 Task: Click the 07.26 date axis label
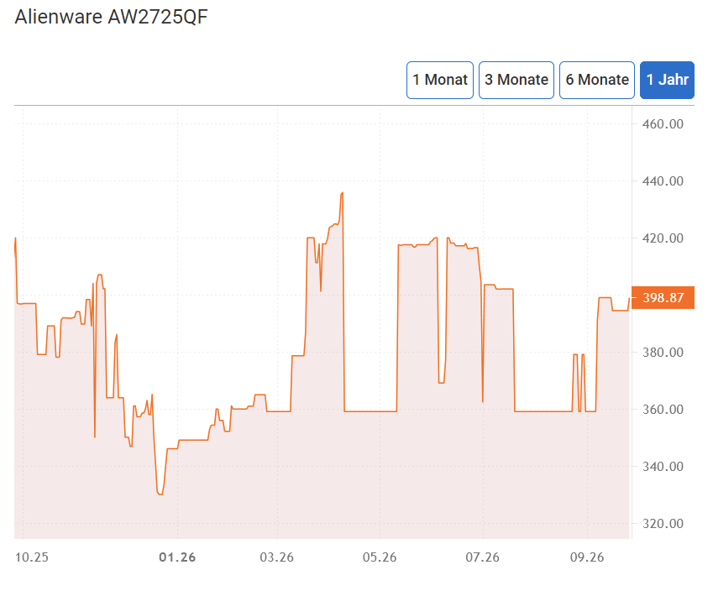click(482, 557)
